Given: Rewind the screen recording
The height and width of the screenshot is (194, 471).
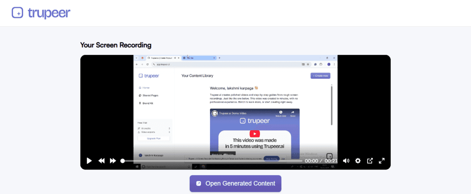Looking at the screenshot, I should coord(101,161).
